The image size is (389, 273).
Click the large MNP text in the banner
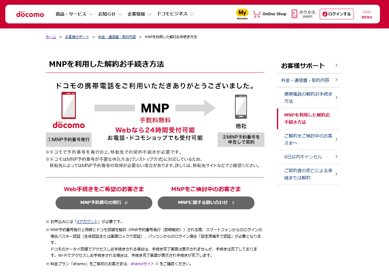point(155,108)
